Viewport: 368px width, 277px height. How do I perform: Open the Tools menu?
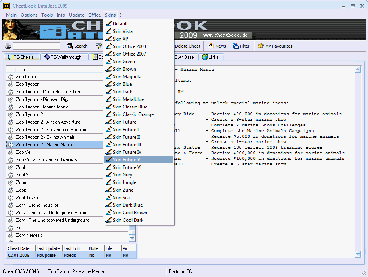point(47,15)
